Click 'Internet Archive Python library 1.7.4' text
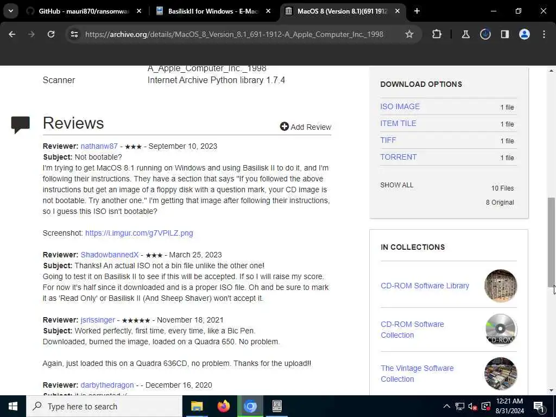 click(x=216, y=80)
